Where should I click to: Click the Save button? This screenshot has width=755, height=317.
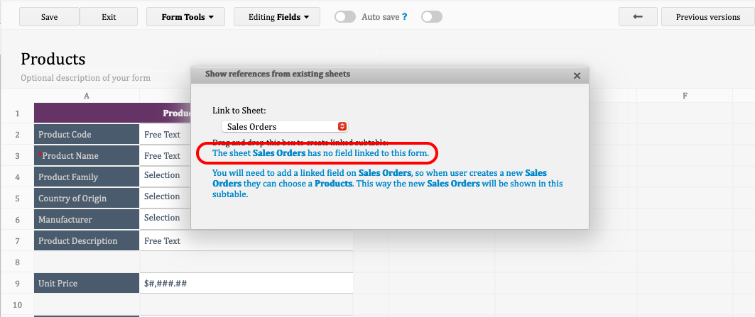click(x=50, y=17)
